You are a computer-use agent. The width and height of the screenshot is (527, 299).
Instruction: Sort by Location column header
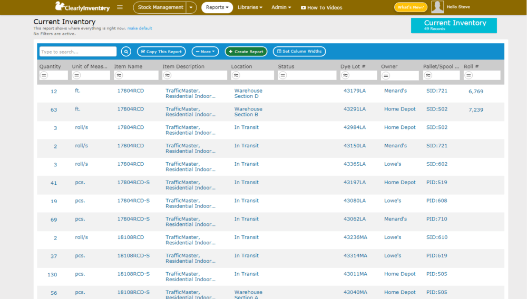coord(241,66)
